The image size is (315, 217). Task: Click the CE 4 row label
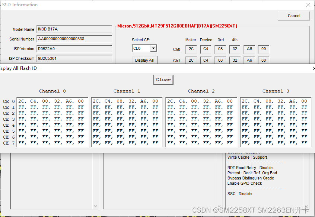(x=9, y=125)
